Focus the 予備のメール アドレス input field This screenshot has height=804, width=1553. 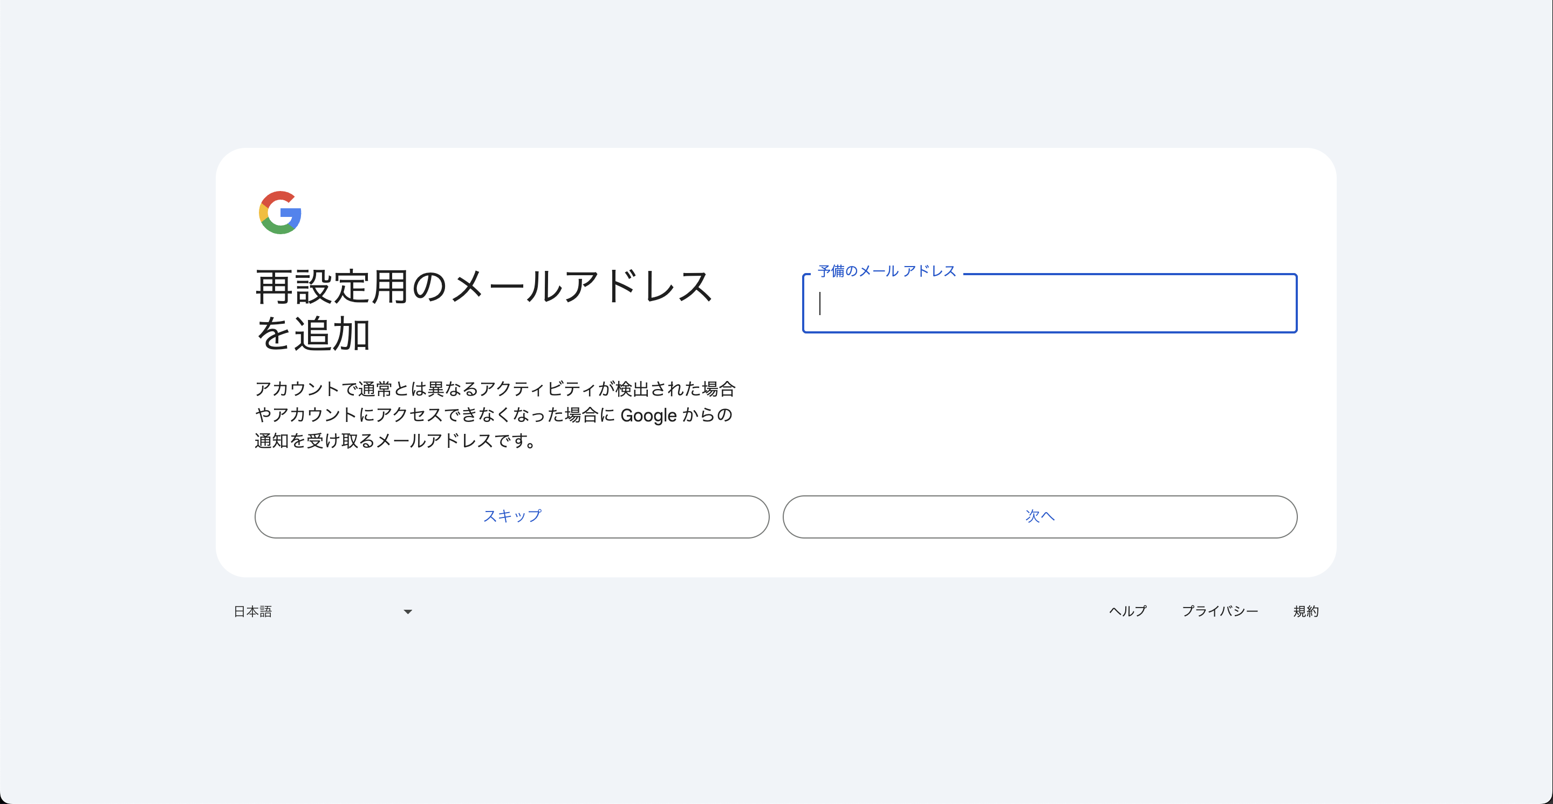coord(1049,303)
